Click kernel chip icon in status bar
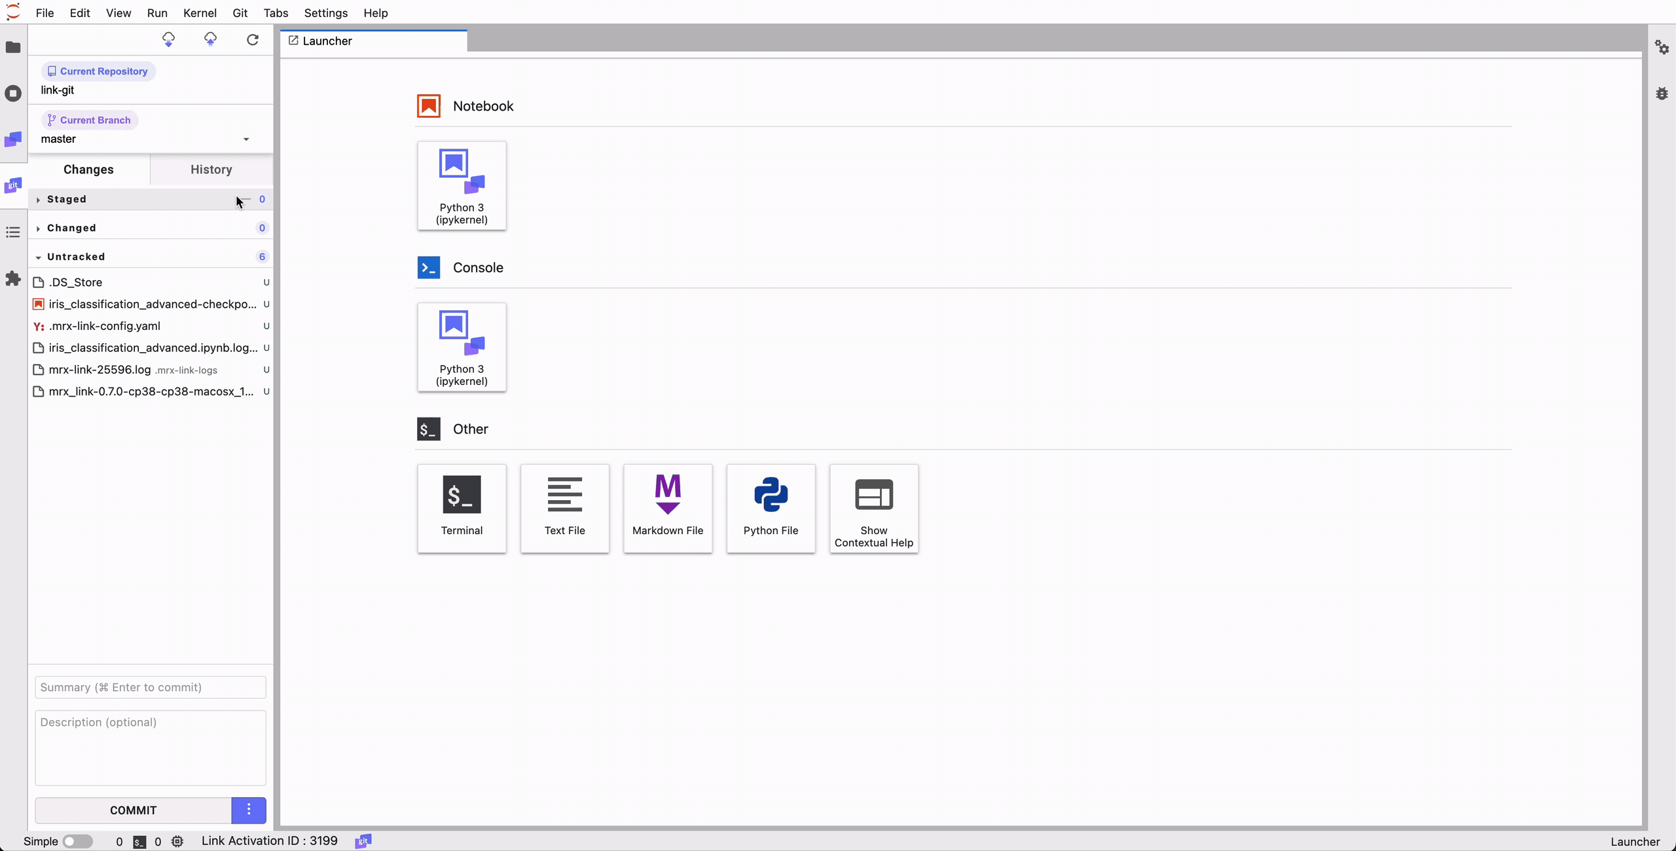The image size is (1676, 851). click(x=177, y=842)
